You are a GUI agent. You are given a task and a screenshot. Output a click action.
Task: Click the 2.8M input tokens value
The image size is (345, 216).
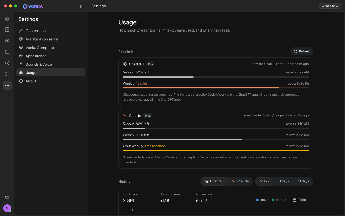coord(128,200)
